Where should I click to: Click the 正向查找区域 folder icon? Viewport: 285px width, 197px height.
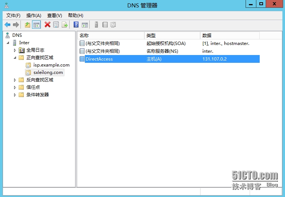pyautogui.click(x=21, y=58)
